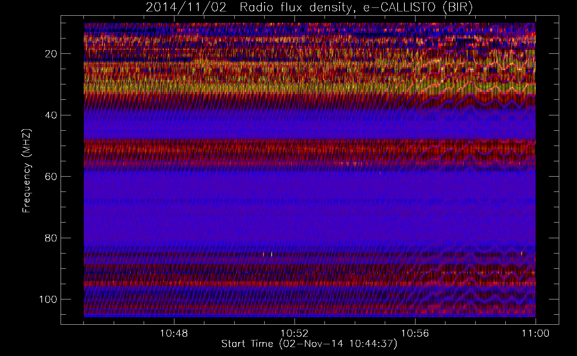Image resolution: width=577 pixels, height=356 pixels.
Task: Click the '10:56' time tick label
Action: pyautogui.click(x=415, y=334)
